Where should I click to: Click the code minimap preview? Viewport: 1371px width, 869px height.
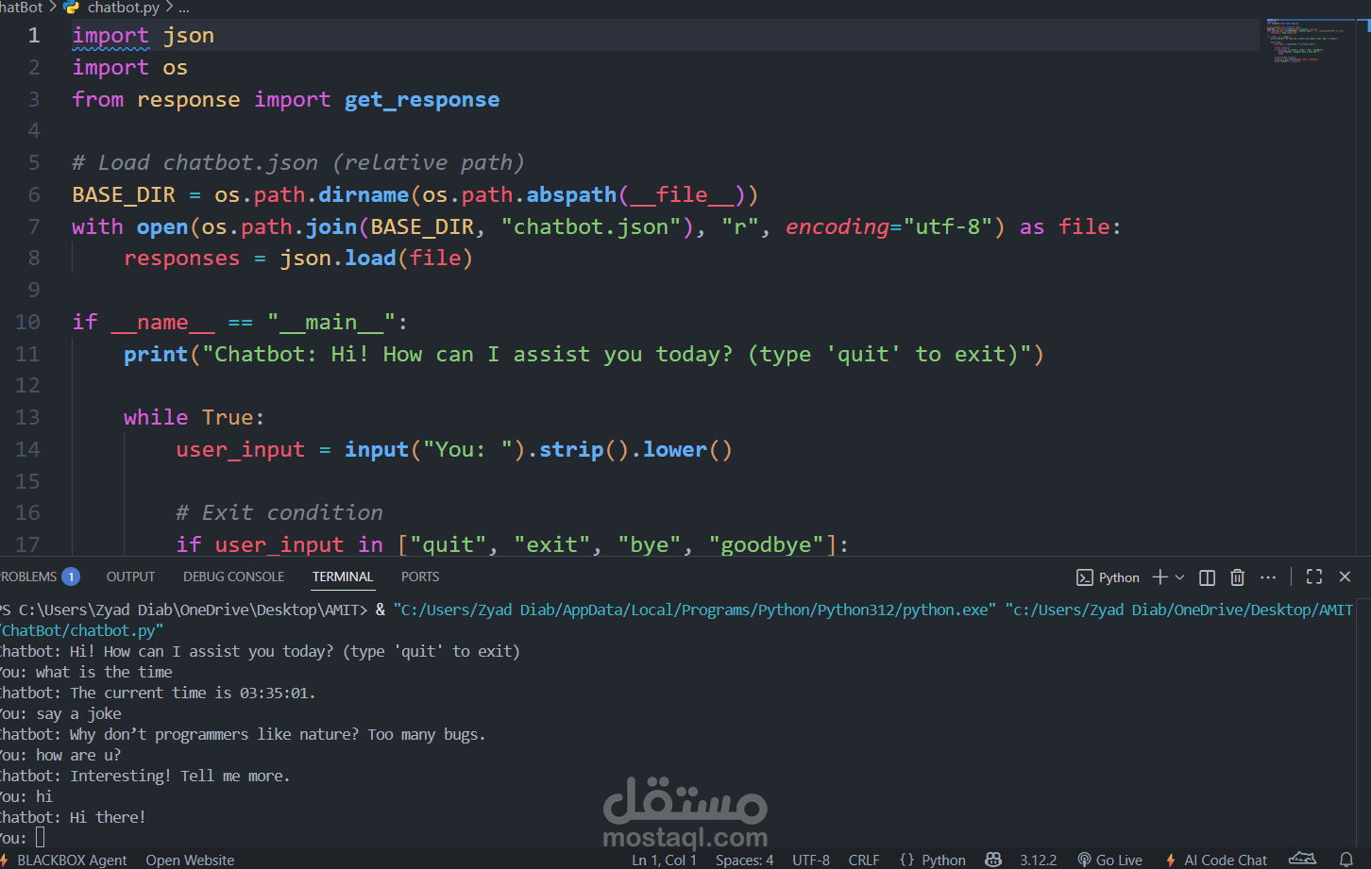(x=1307, y=41)
